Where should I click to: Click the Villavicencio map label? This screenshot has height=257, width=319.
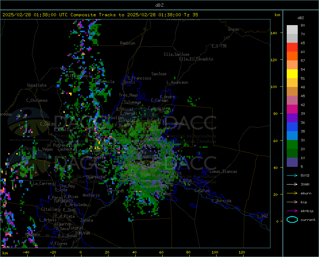click(x=79, y=76)
